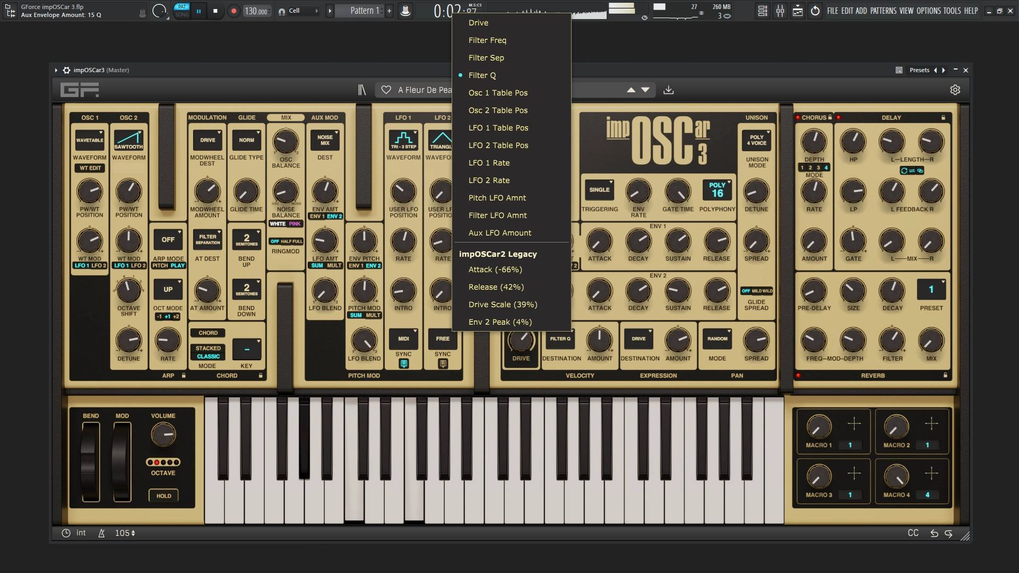Click the OCT MODE +2 button
Screen dimensions: 1019x573
pos(176,317)
